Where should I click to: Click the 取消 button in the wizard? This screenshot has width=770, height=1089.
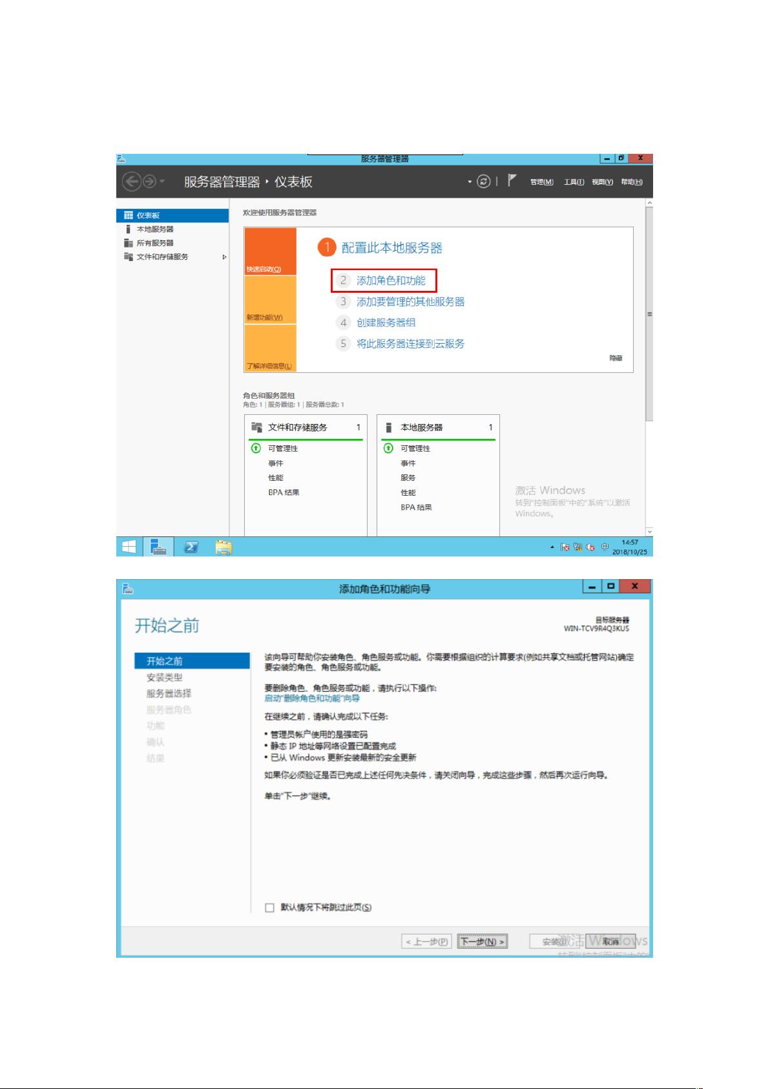pos(610,942)
